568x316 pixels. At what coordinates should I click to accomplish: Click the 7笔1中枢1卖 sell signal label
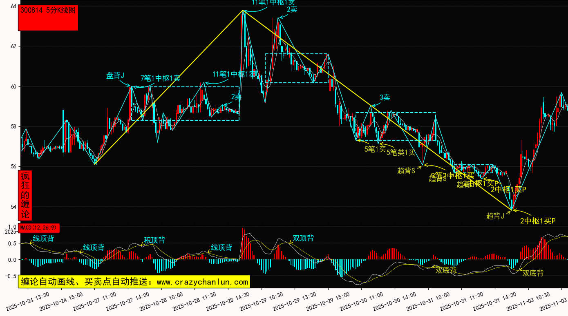[160, 78]
